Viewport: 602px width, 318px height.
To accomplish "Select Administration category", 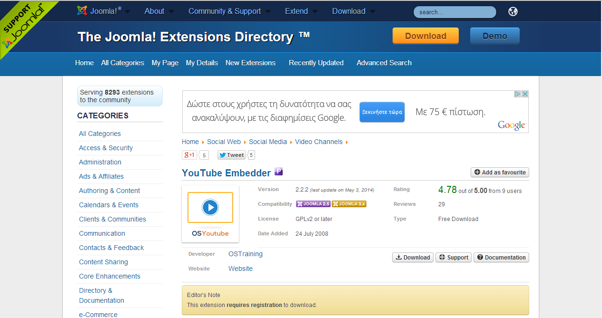I will coord(100,162).
